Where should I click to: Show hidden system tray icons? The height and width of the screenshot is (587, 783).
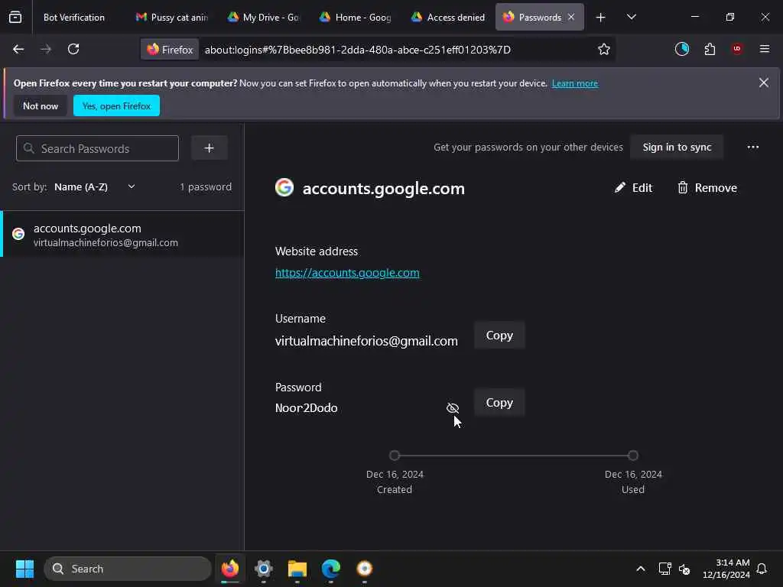640,569
